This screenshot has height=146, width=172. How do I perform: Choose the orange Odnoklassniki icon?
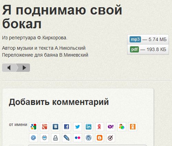[x=133, y=127]
